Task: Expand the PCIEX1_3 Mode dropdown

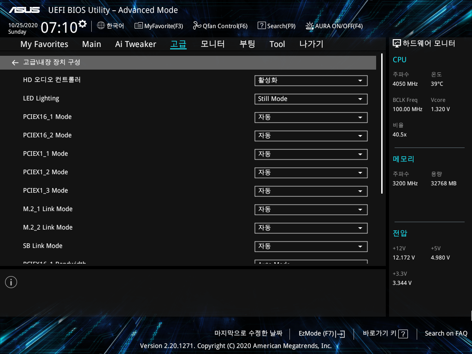Action: point(311,191)
